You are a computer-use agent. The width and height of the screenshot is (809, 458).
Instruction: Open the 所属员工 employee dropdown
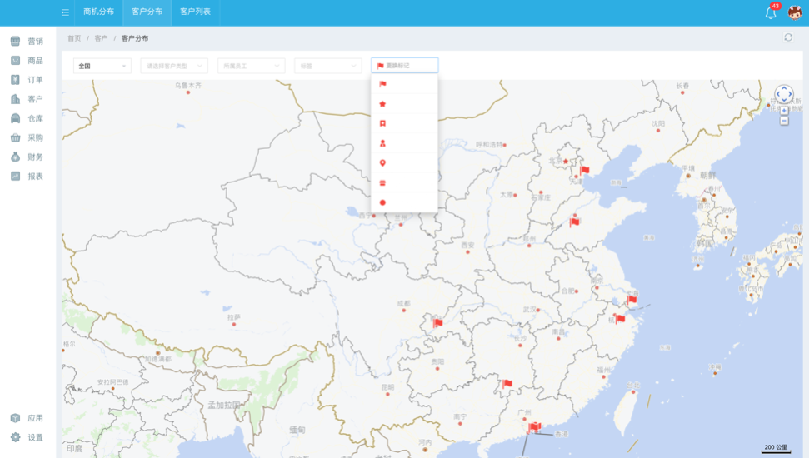click(251, 66)
